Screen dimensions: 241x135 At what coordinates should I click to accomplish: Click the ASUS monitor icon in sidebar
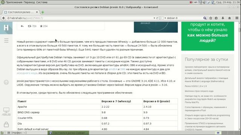[x=6, y=112]
